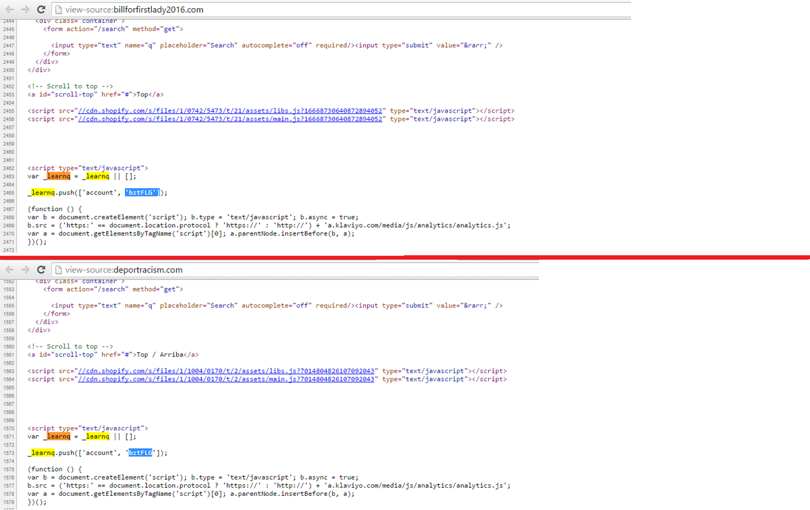Reload the deportracism.com source page
This screenshot has width=810, height=510.
tap(42, 270)
